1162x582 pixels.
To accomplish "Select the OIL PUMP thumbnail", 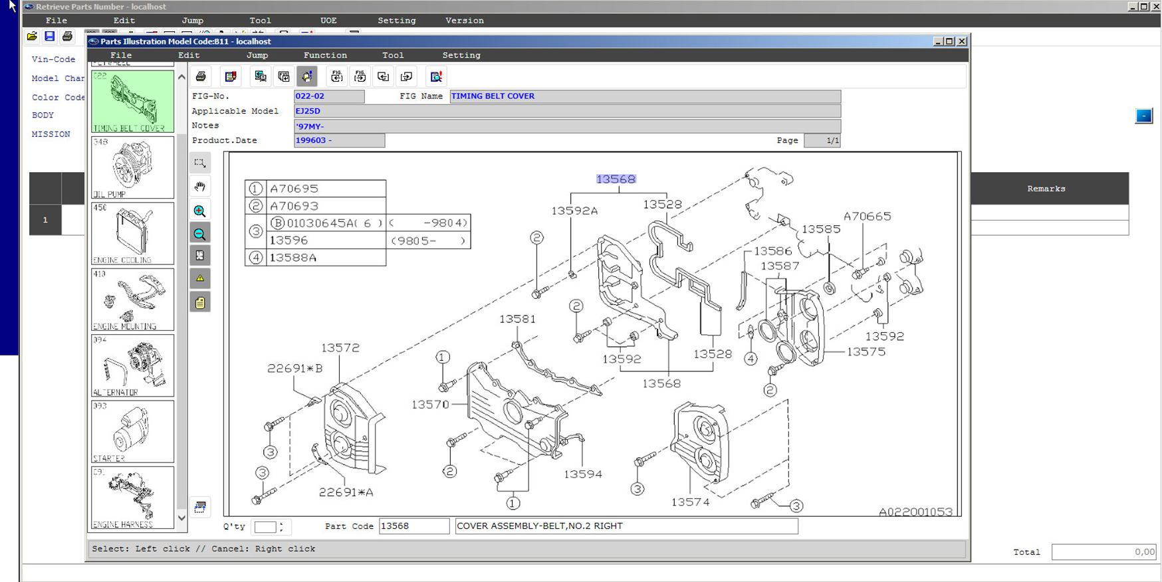I will 132,167.
